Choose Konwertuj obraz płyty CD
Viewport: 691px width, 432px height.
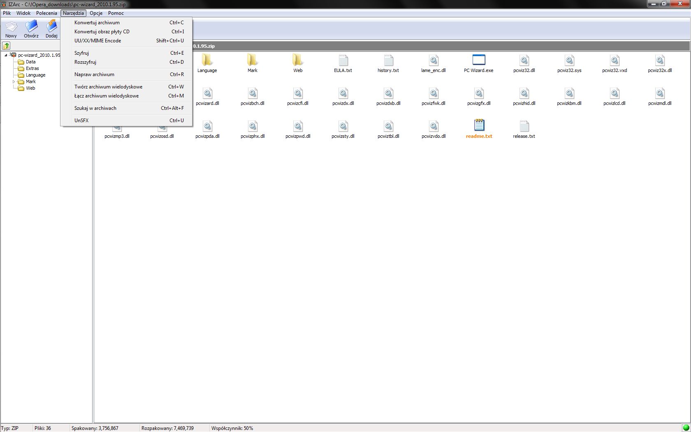126,32
